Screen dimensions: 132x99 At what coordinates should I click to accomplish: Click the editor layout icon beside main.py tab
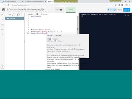click(37, 14)
